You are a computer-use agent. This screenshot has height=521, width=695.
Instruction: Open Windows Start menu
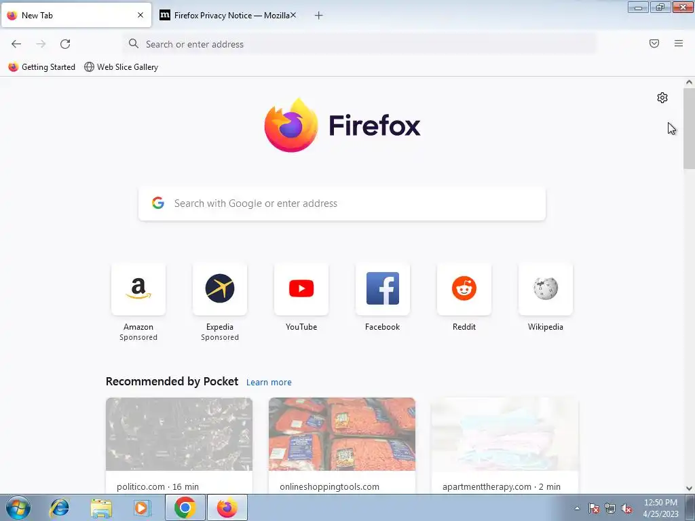tap(18, 507)
